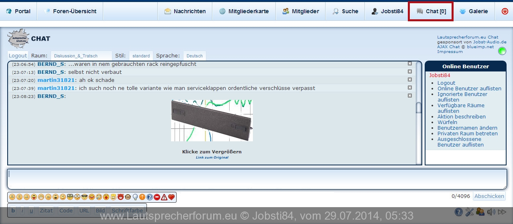Viewport: 513px width, 224px height.
Task: Toggle autoscroll double-arrow icon
Action: coord(502,212)
